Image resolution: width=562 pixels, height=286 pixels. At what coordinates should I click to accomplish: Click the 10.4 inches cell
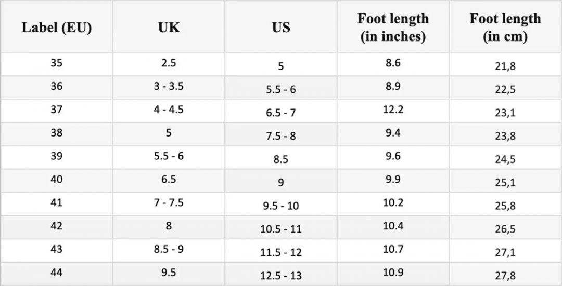393,227
